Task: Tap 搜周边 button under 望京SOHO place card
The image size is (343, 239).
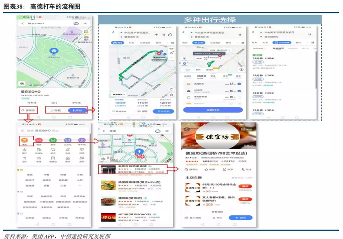Action: 28,110
